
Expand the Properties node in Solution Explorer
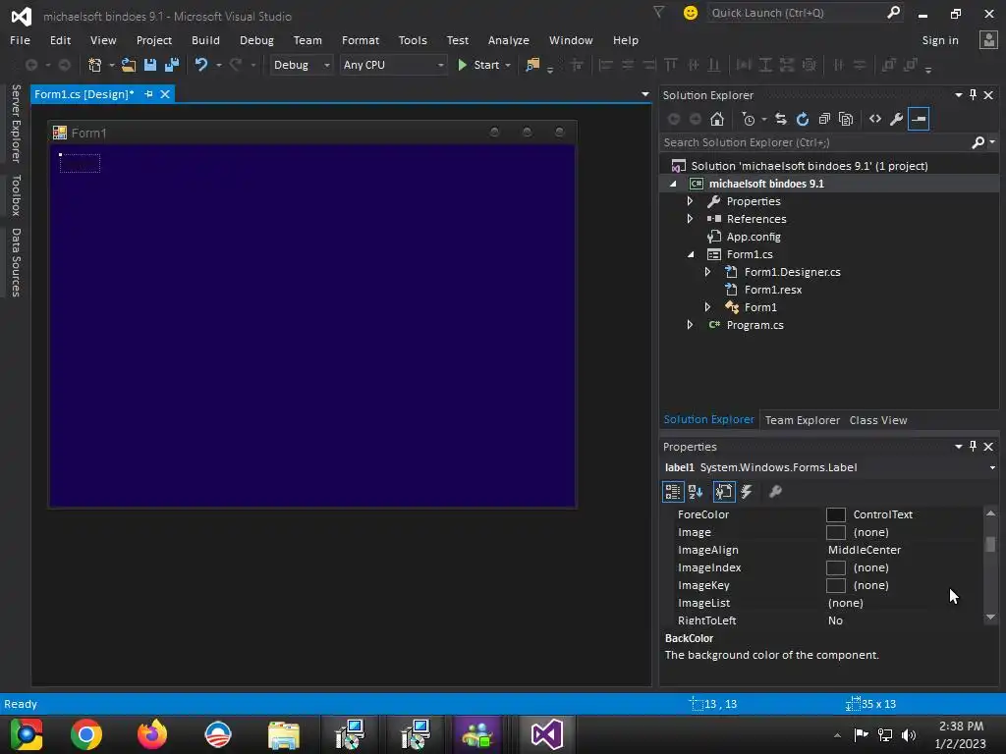(x=691, y=201)
